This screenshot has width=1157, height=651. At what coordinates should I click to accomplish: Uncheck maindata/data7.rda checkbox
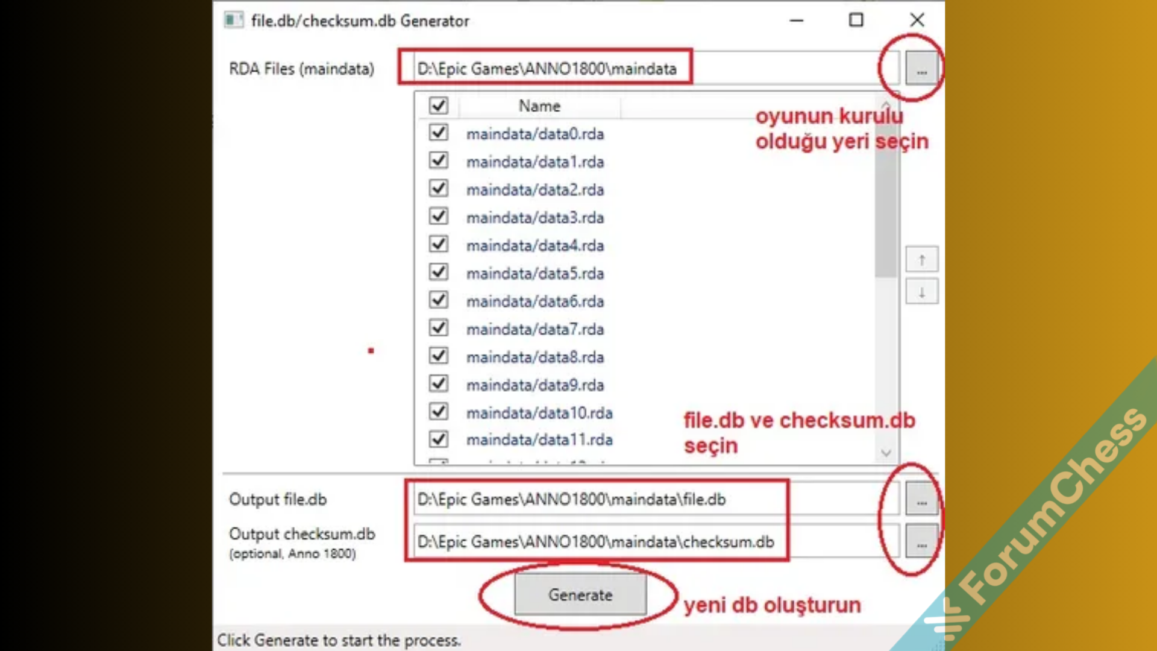click(439, 328)
